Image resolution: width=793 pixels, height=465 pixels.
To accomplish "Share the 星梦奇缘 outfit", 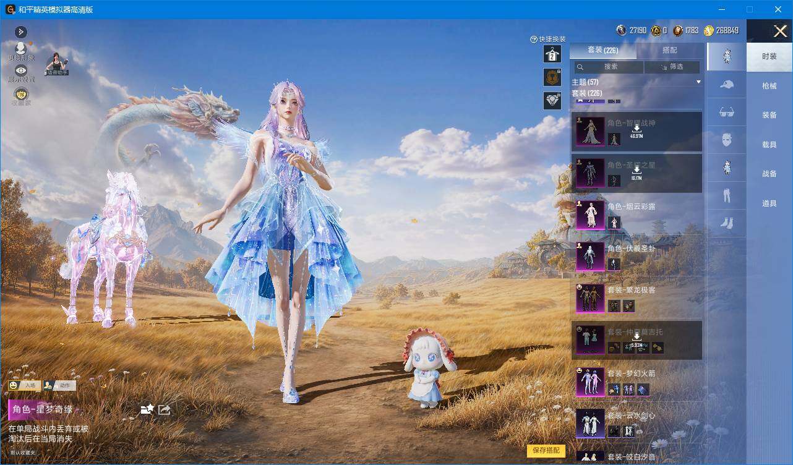I will tap(164, 409).
